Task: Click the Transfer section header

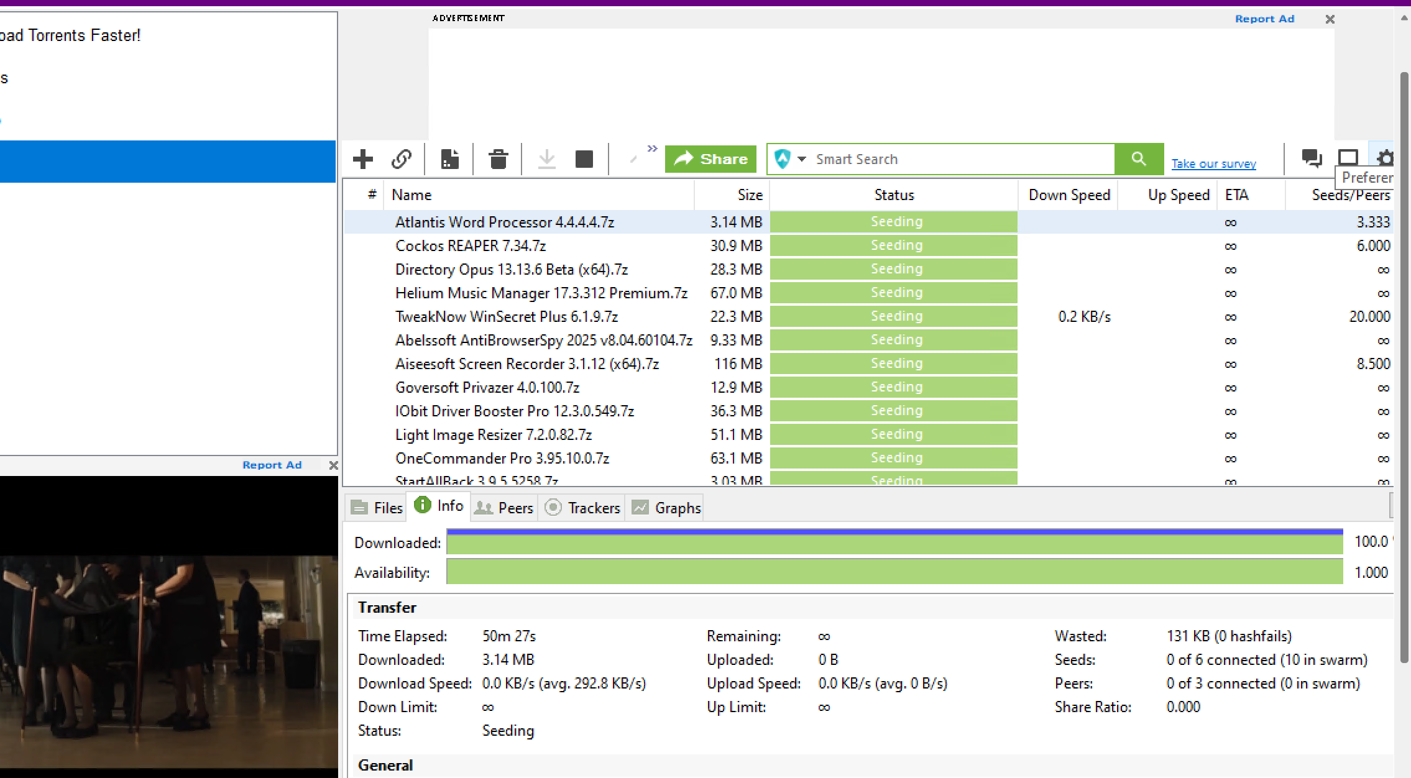Action: point(387,608)
